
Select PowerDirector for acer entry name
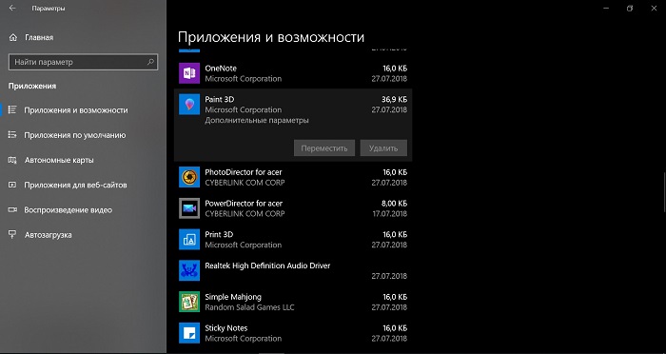[244, 203]
